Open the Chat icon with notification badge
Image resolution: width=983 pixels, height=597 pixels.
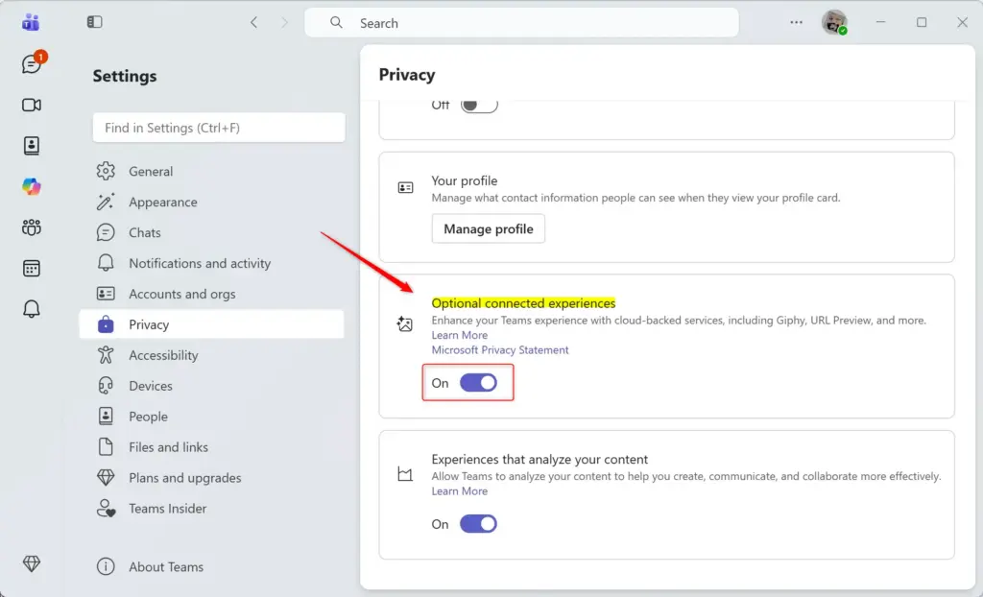[32, 63]
